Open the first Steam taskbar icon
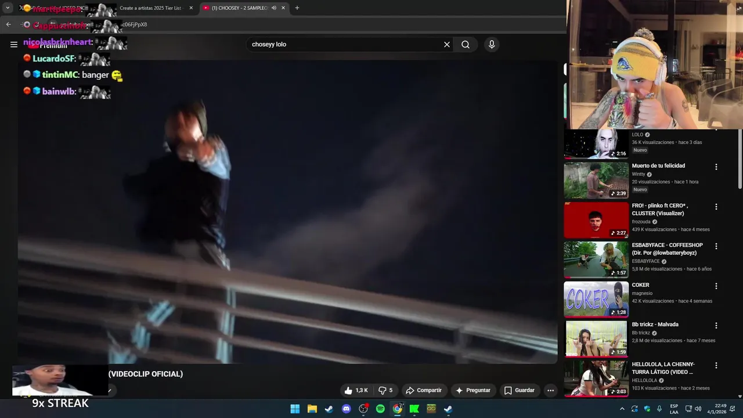The height and width of the screenshot is (418, 743). coord(329,409)
